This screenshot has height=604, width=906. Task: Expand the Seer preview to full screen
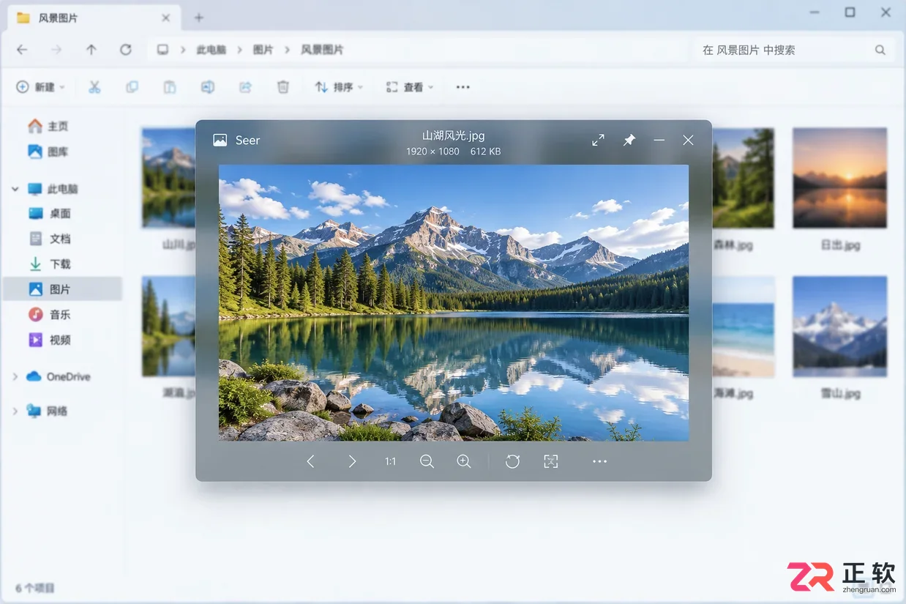(x=598, y=140)
